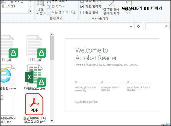Click 선택한 항목 숨기기/해제 button
171x126 pixels.
click(x=111, y=8)
